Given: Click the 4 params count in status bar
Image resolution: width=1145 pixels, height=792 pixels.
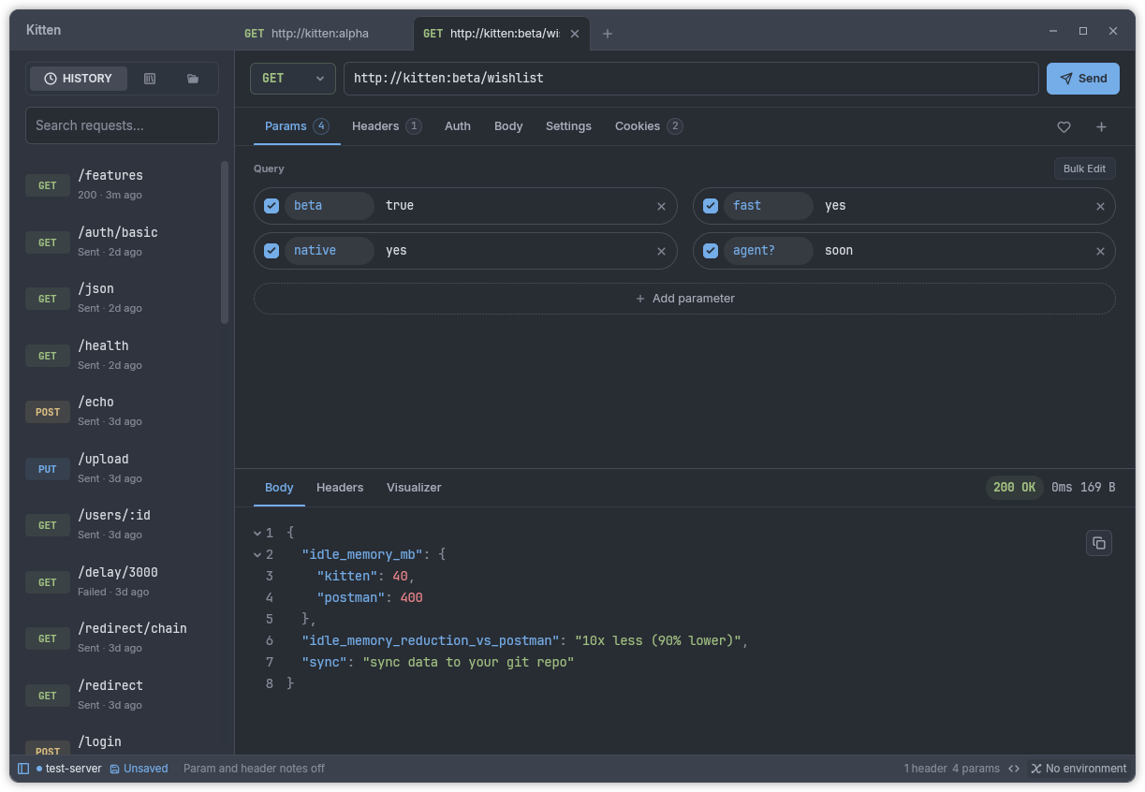Looking at the screenshot, I should point(976,769).
